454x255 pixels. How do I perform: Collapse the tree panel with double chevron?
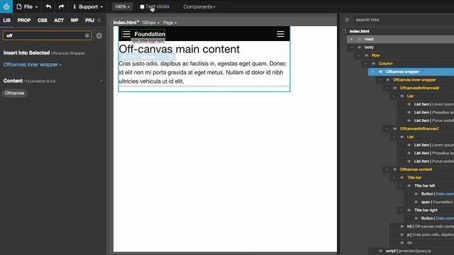[x=347, y=20]
